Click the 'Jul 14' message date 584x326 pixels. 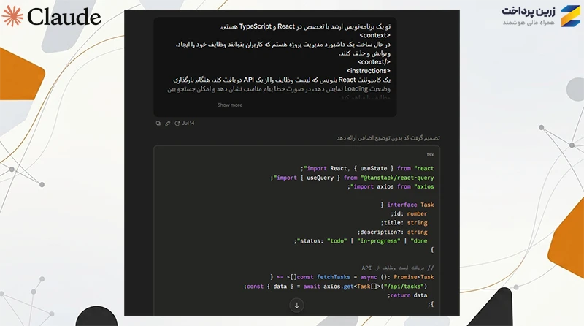pyautogui.click(x=188, y=124)
